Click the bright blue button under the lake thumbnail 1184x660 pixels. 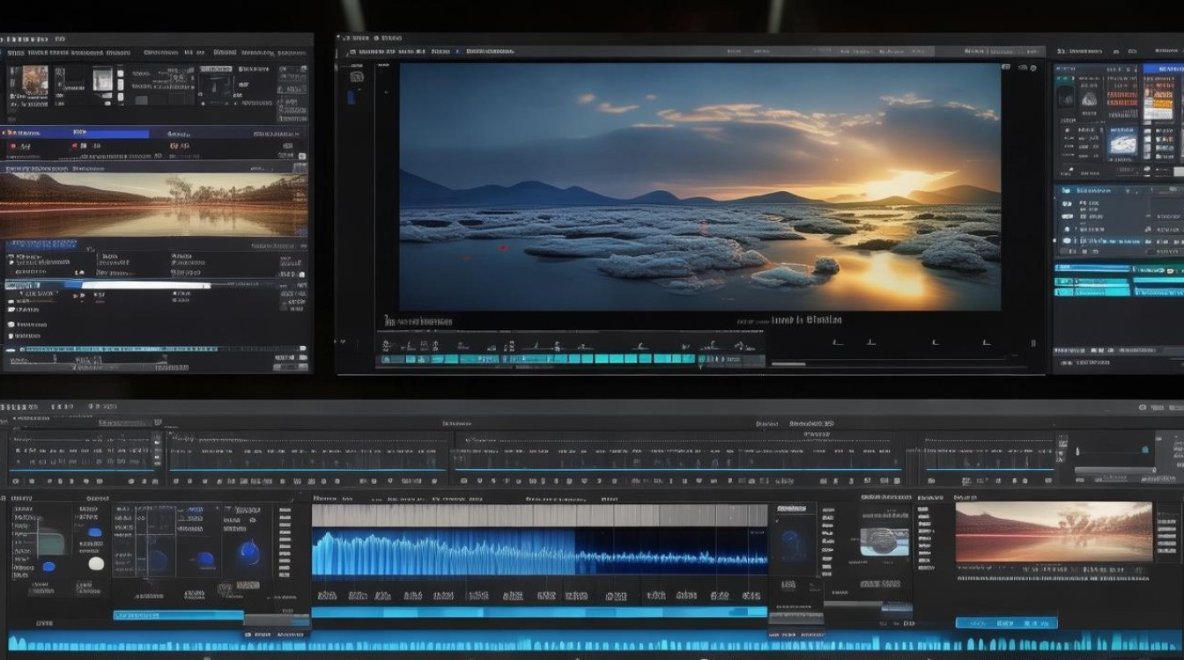[1006, 623]
